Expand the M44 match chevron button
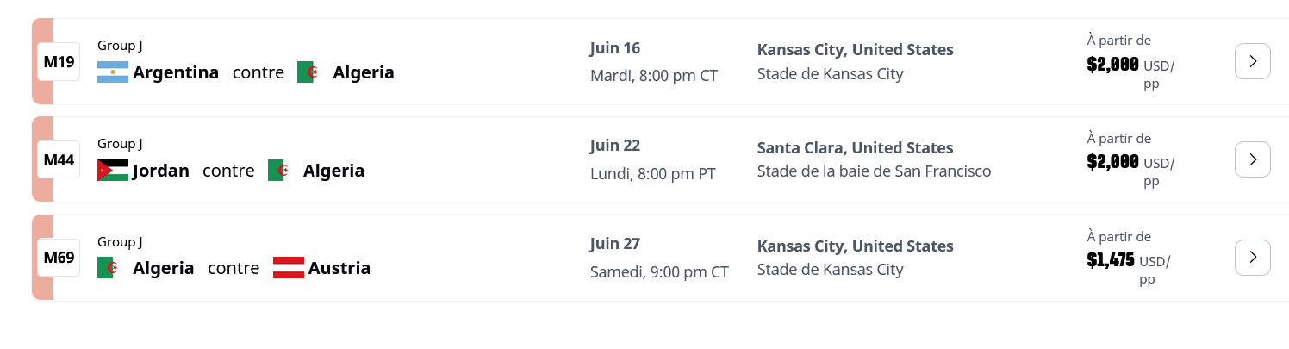The height and width of the screenshot is (349, 1289). click(x=1252, y=159)
